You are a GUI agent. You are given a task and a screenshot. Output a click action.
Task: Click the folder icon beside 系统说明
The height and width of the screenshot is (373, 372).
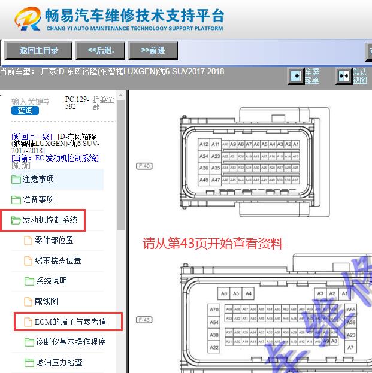coord(29,281)
